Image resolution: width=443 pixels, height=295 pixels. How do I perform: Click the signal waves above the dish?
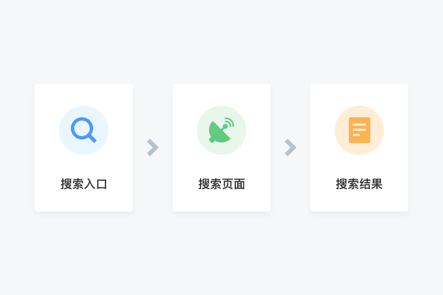point(230,122)
